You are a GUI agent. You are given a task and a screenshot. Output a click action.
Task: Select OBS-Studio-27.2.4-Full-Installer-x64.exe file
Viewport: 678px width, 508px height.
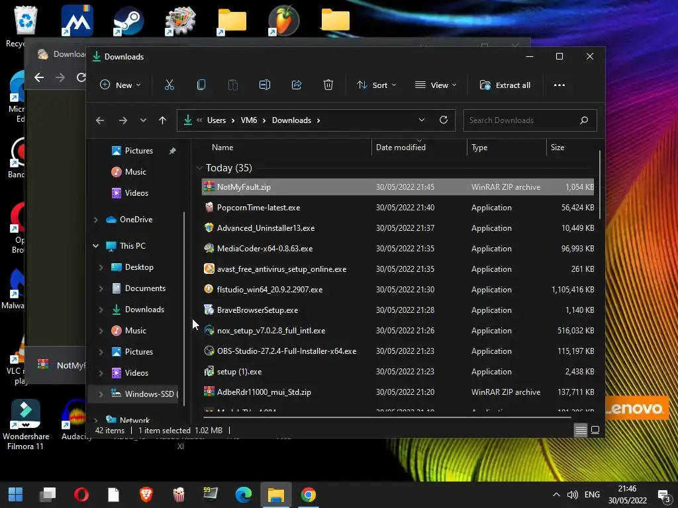(x=398, y=351)
